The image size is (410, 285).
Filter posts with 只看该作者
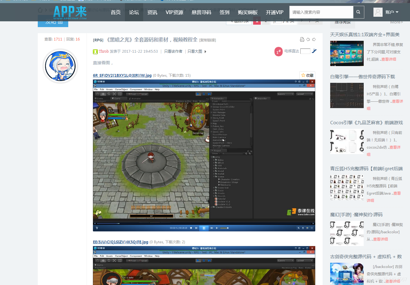(x=173, y=51)
